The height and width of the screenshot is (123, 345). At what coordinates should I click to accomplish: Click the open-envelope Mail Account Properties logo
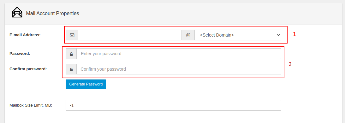click(x=17, y=12)
